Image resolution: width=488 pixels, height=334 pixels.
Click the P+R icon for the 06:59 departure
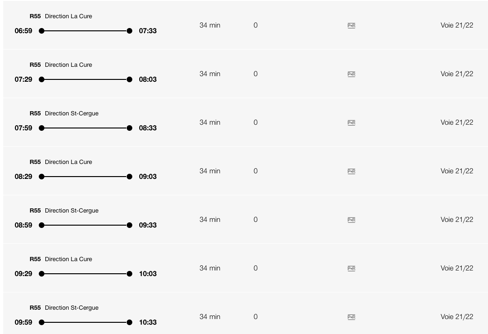(x=352, y=26)
